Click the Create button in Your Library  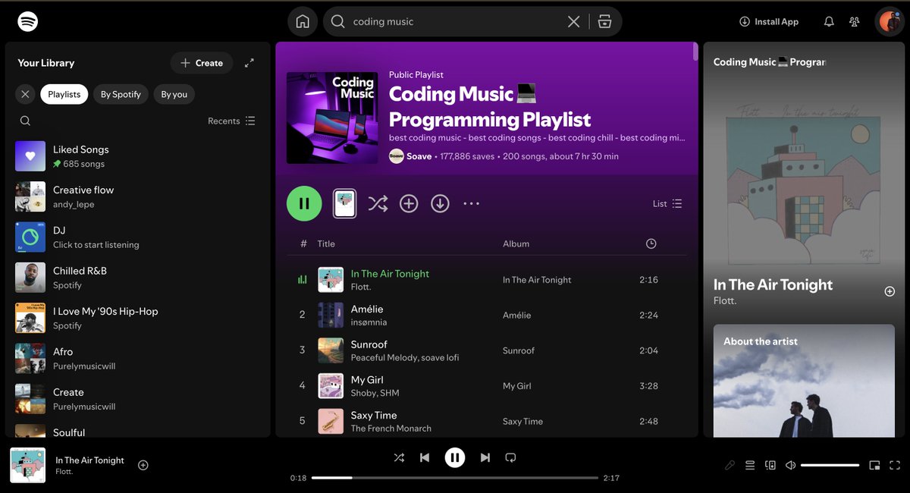pos(202,63)
